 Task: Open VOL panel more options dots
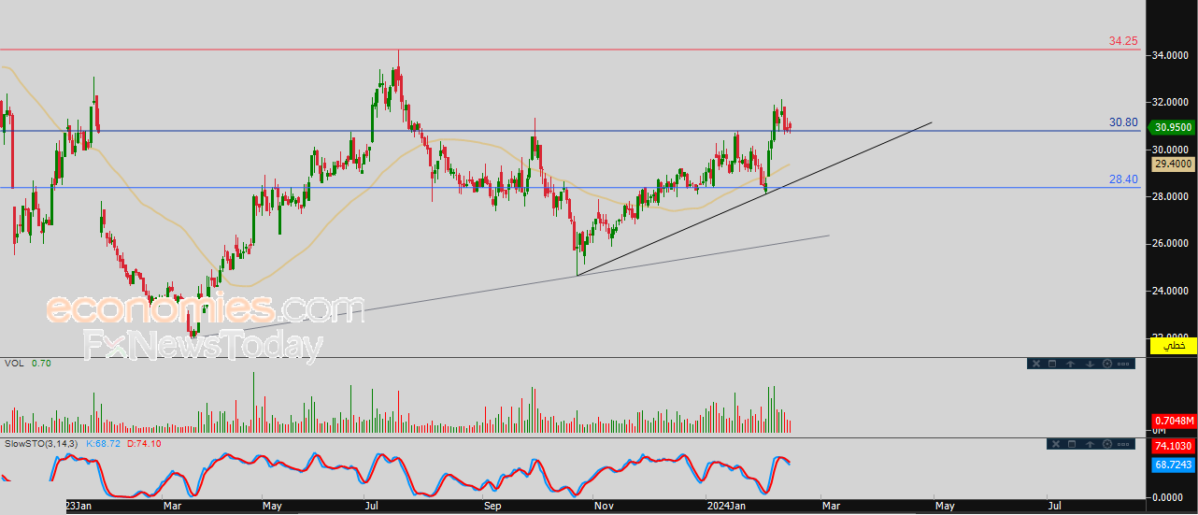pos(1123,364)
